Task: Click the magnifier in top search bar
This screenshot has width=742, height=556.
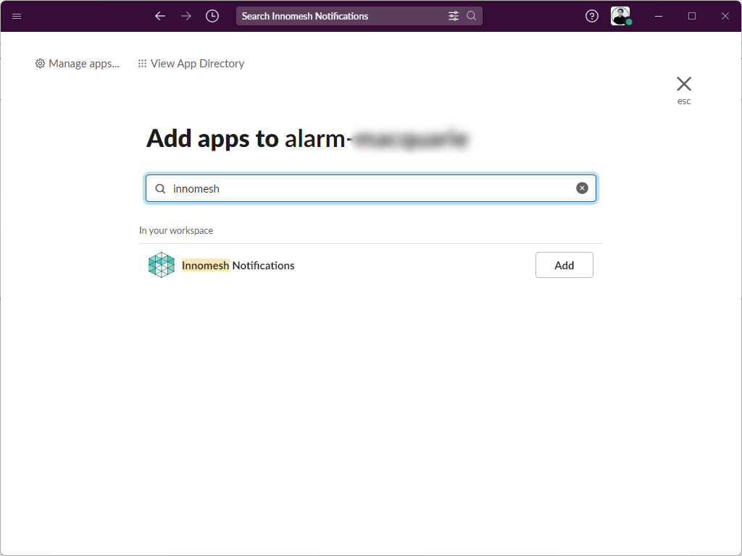Action: coord(471,16)
